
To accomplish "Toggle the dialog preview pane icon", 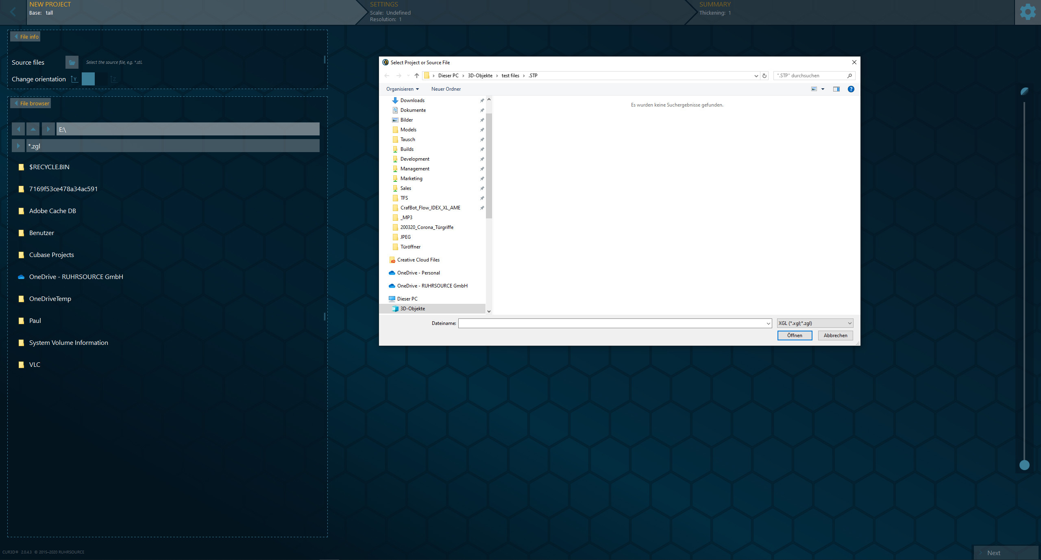I will (836, 89).
